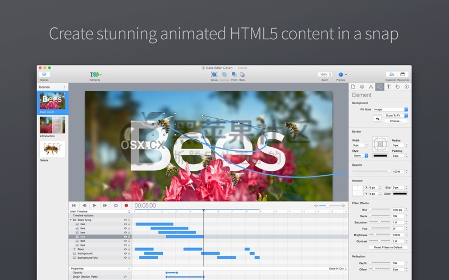The image size is (449, 280).
Task: Send element to Back
Action: [x=242, y=74]
